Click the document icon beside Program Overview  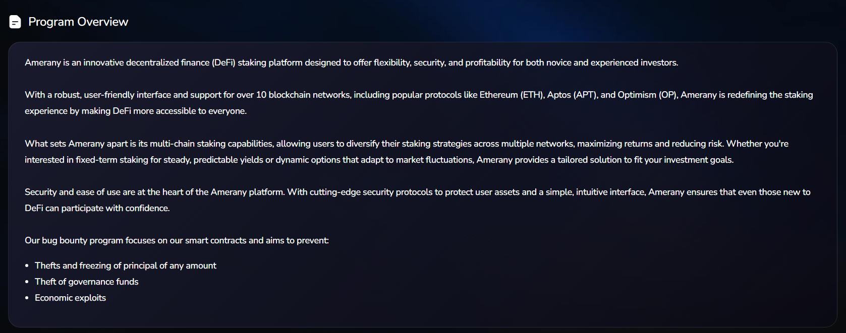point(15,22)
